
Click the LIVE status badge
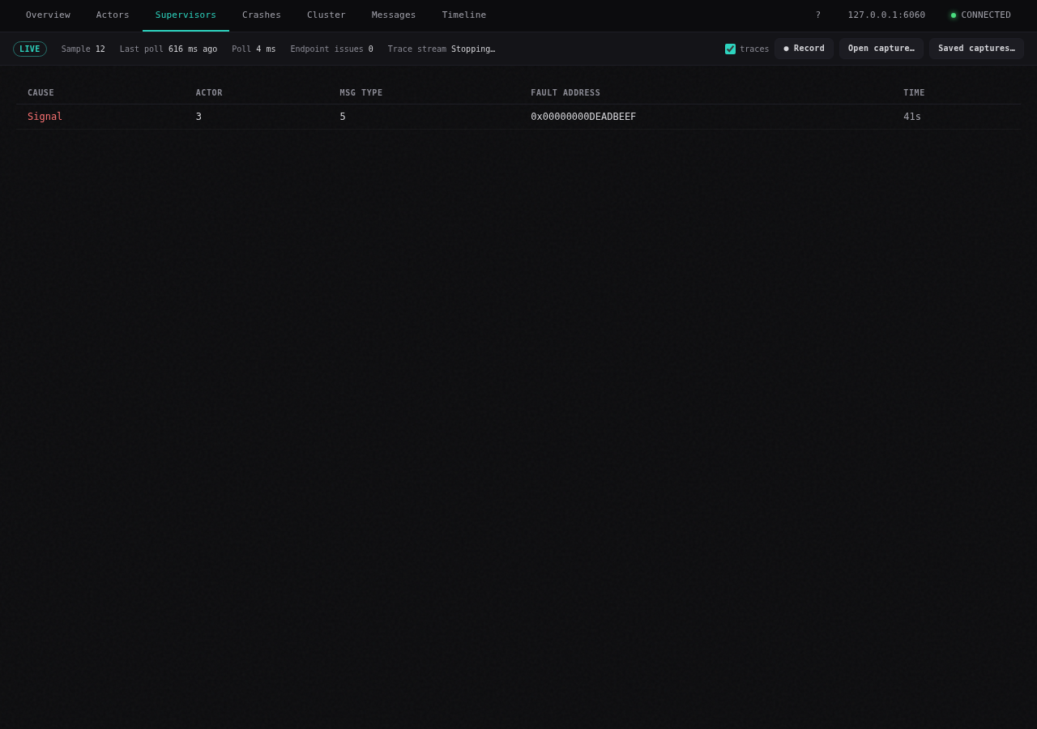[x=30, y=49]
